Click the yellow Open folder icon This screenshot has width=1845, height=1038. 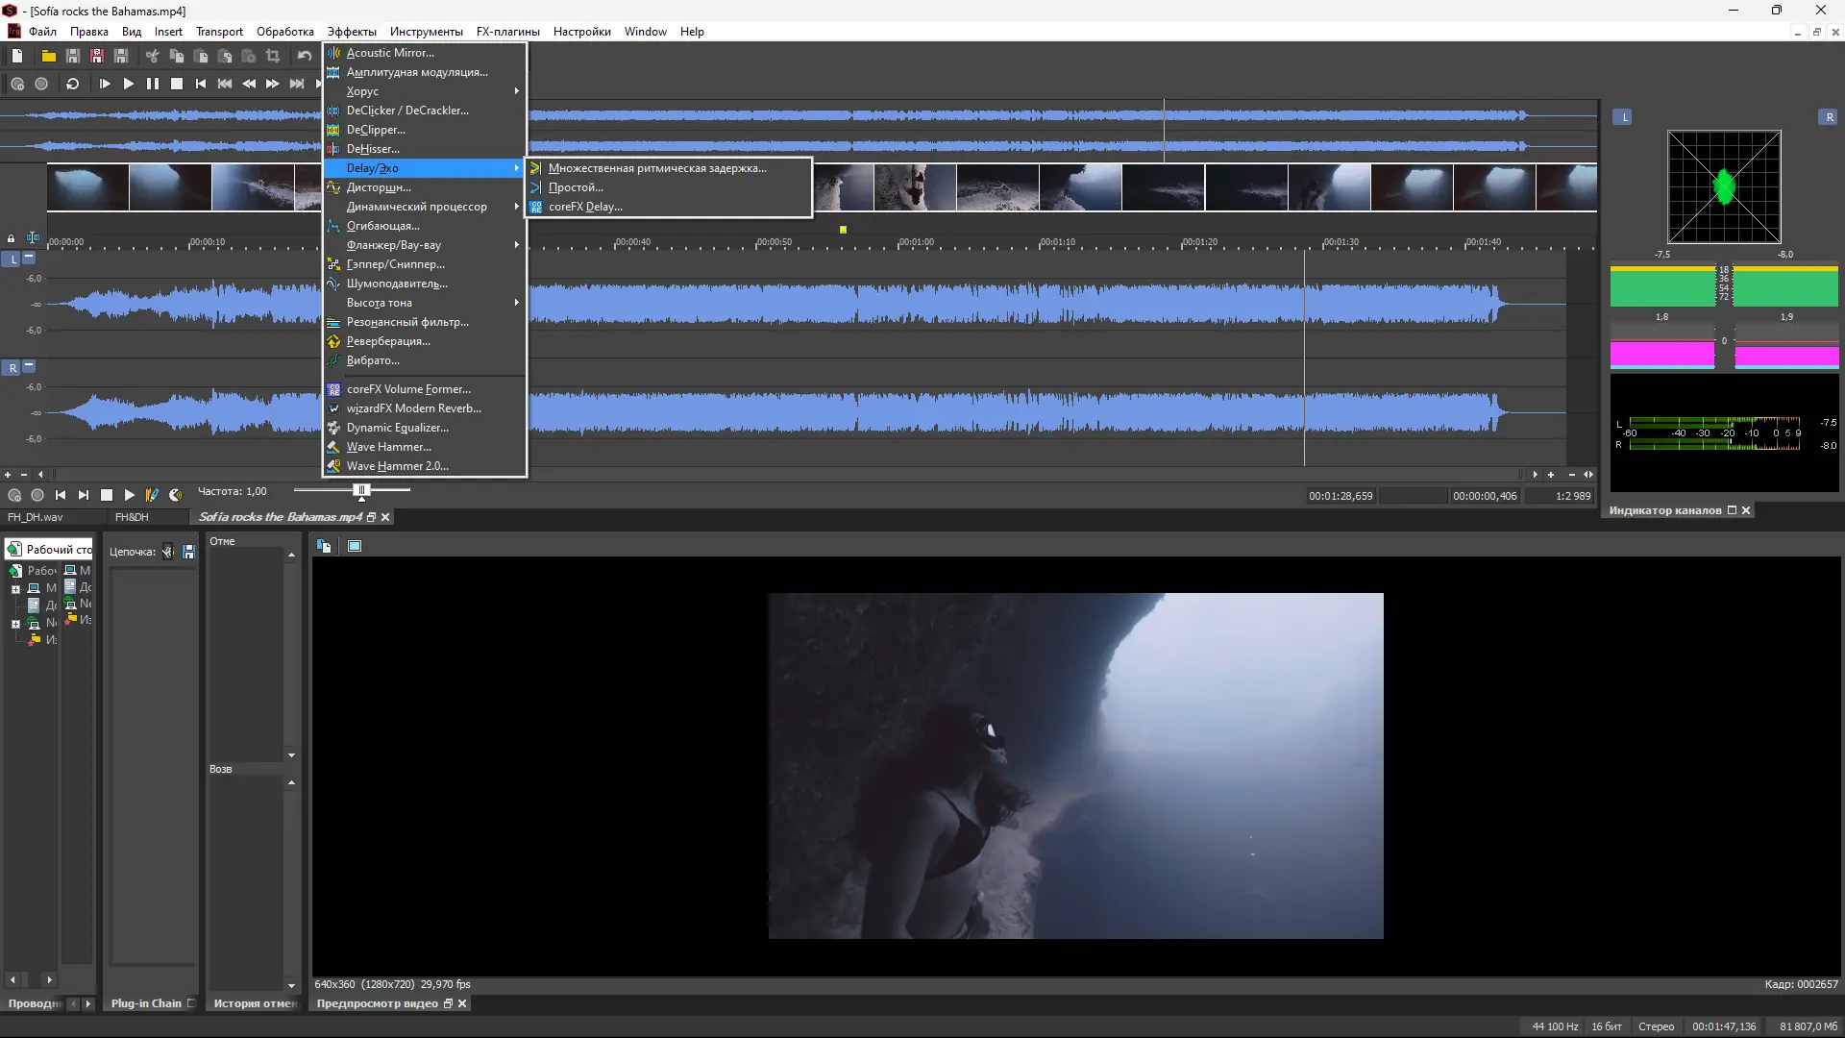pyautogui.click(x=48, y=57)
